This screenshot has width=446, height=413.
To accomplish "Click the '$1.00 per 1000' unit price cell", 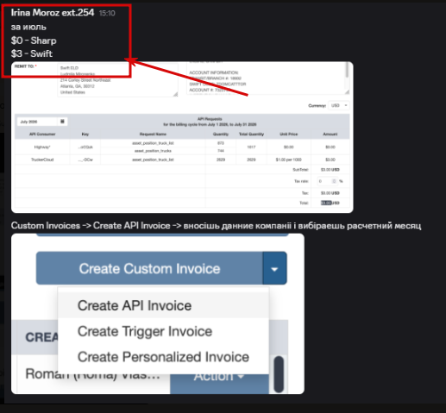I will pyautogui.click(x=289, y=160).
